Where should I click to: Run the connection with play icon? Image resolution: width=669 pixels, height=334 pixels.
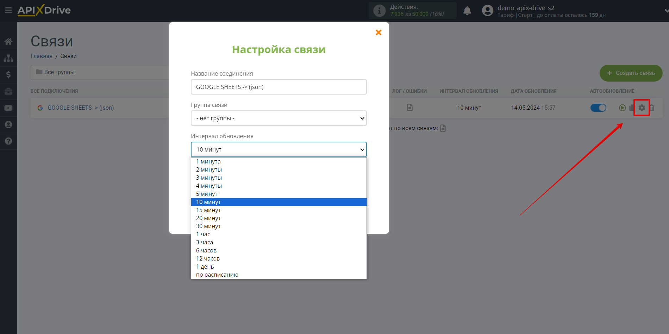(x=623, y=108)
